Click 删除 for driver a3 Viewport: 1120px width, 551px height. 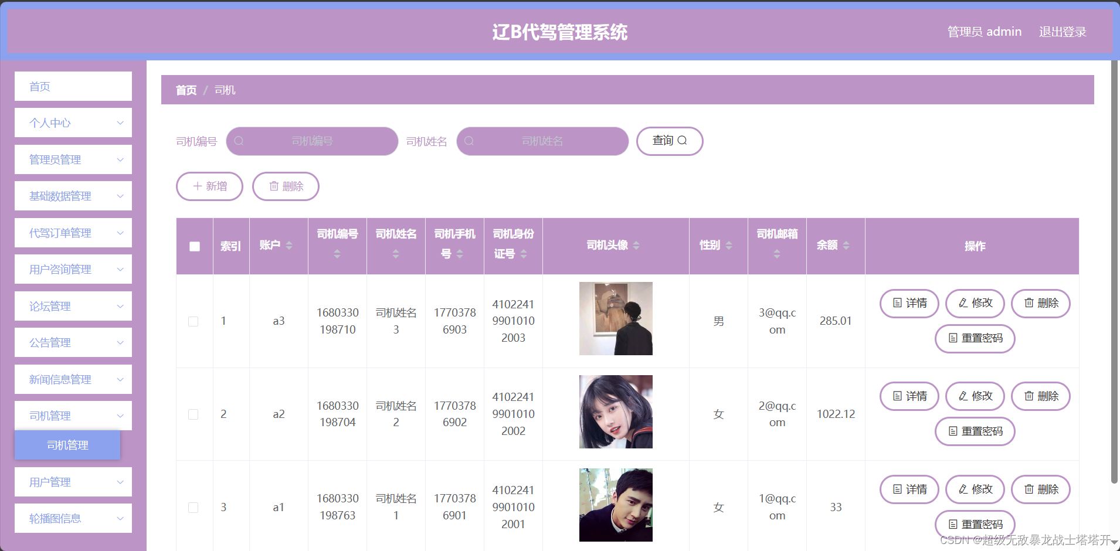click(1041, 303)
